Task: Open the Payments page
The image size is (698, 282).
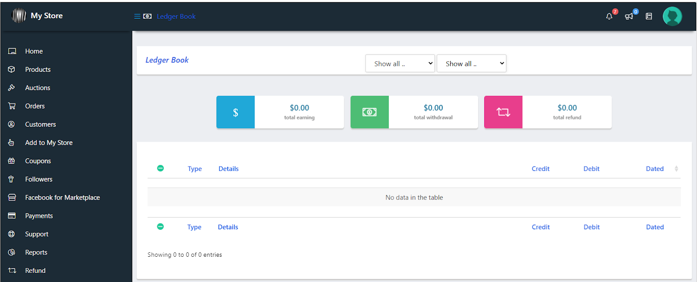Action: 39,216
